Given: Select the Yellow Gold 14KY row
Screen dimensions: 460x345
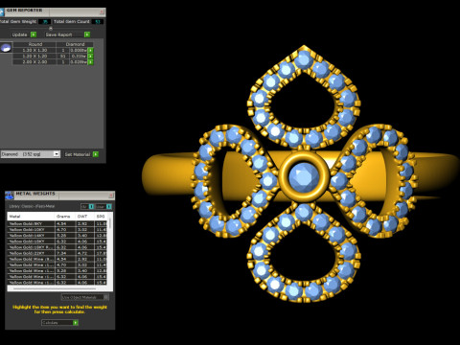Looking at the screenshot, I should [57, 236].
